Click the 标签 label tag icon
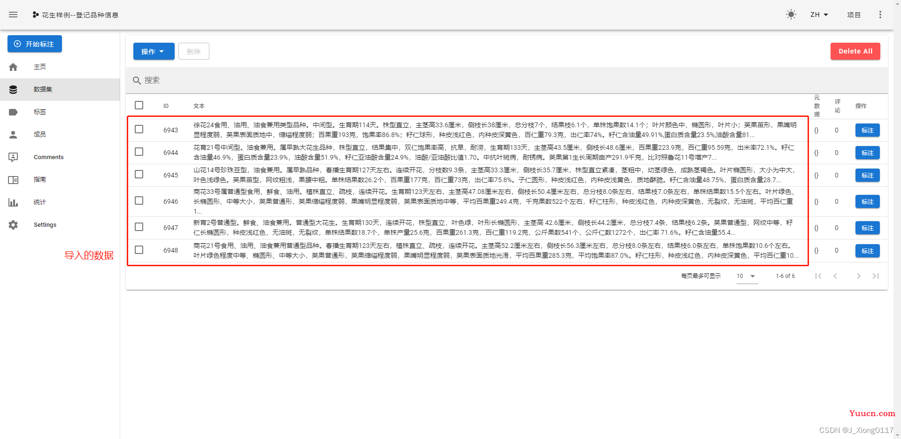 click(13, 112)
